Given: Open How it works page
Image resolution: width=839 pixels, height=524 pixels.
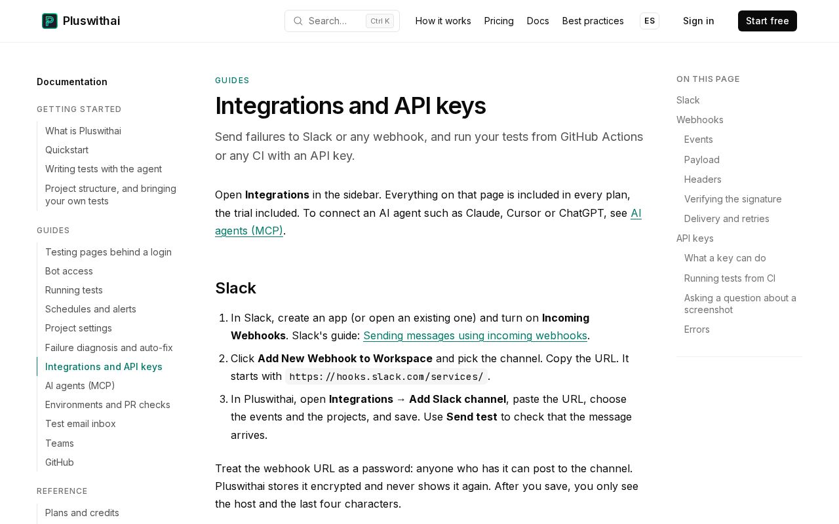Looking at the screenshot, I should [443, 21].
